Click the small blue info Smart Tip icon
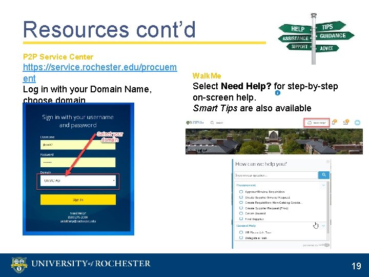This screenshot has height=277, width=369. click(x=278, y=93)
